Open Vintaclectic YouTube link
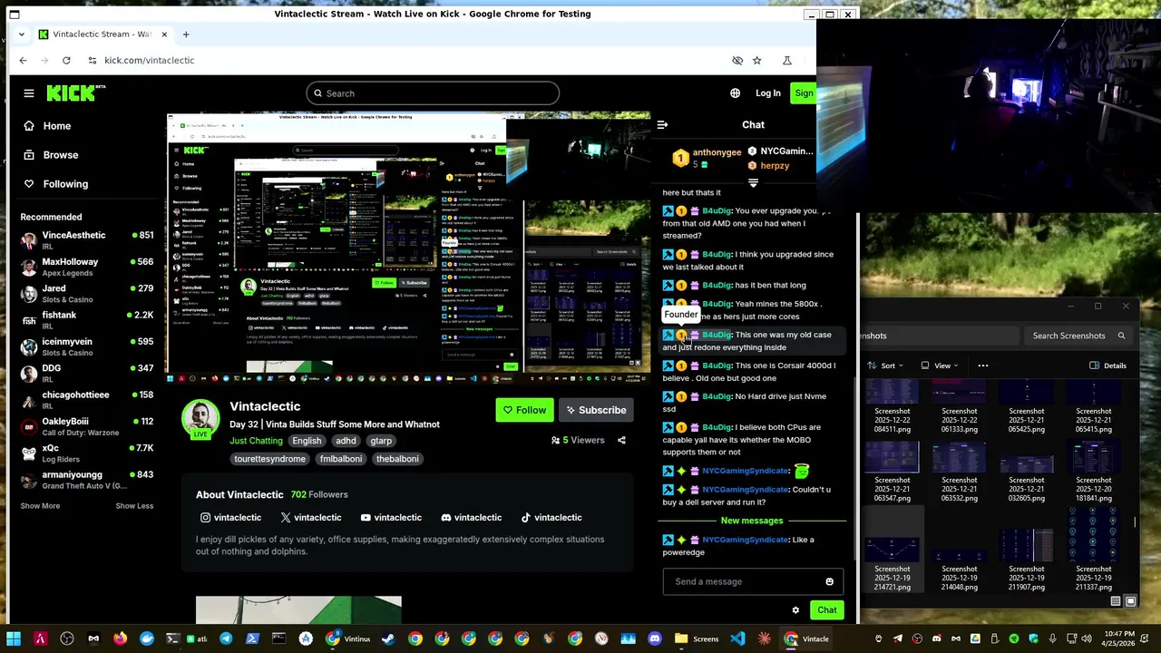 391,518
